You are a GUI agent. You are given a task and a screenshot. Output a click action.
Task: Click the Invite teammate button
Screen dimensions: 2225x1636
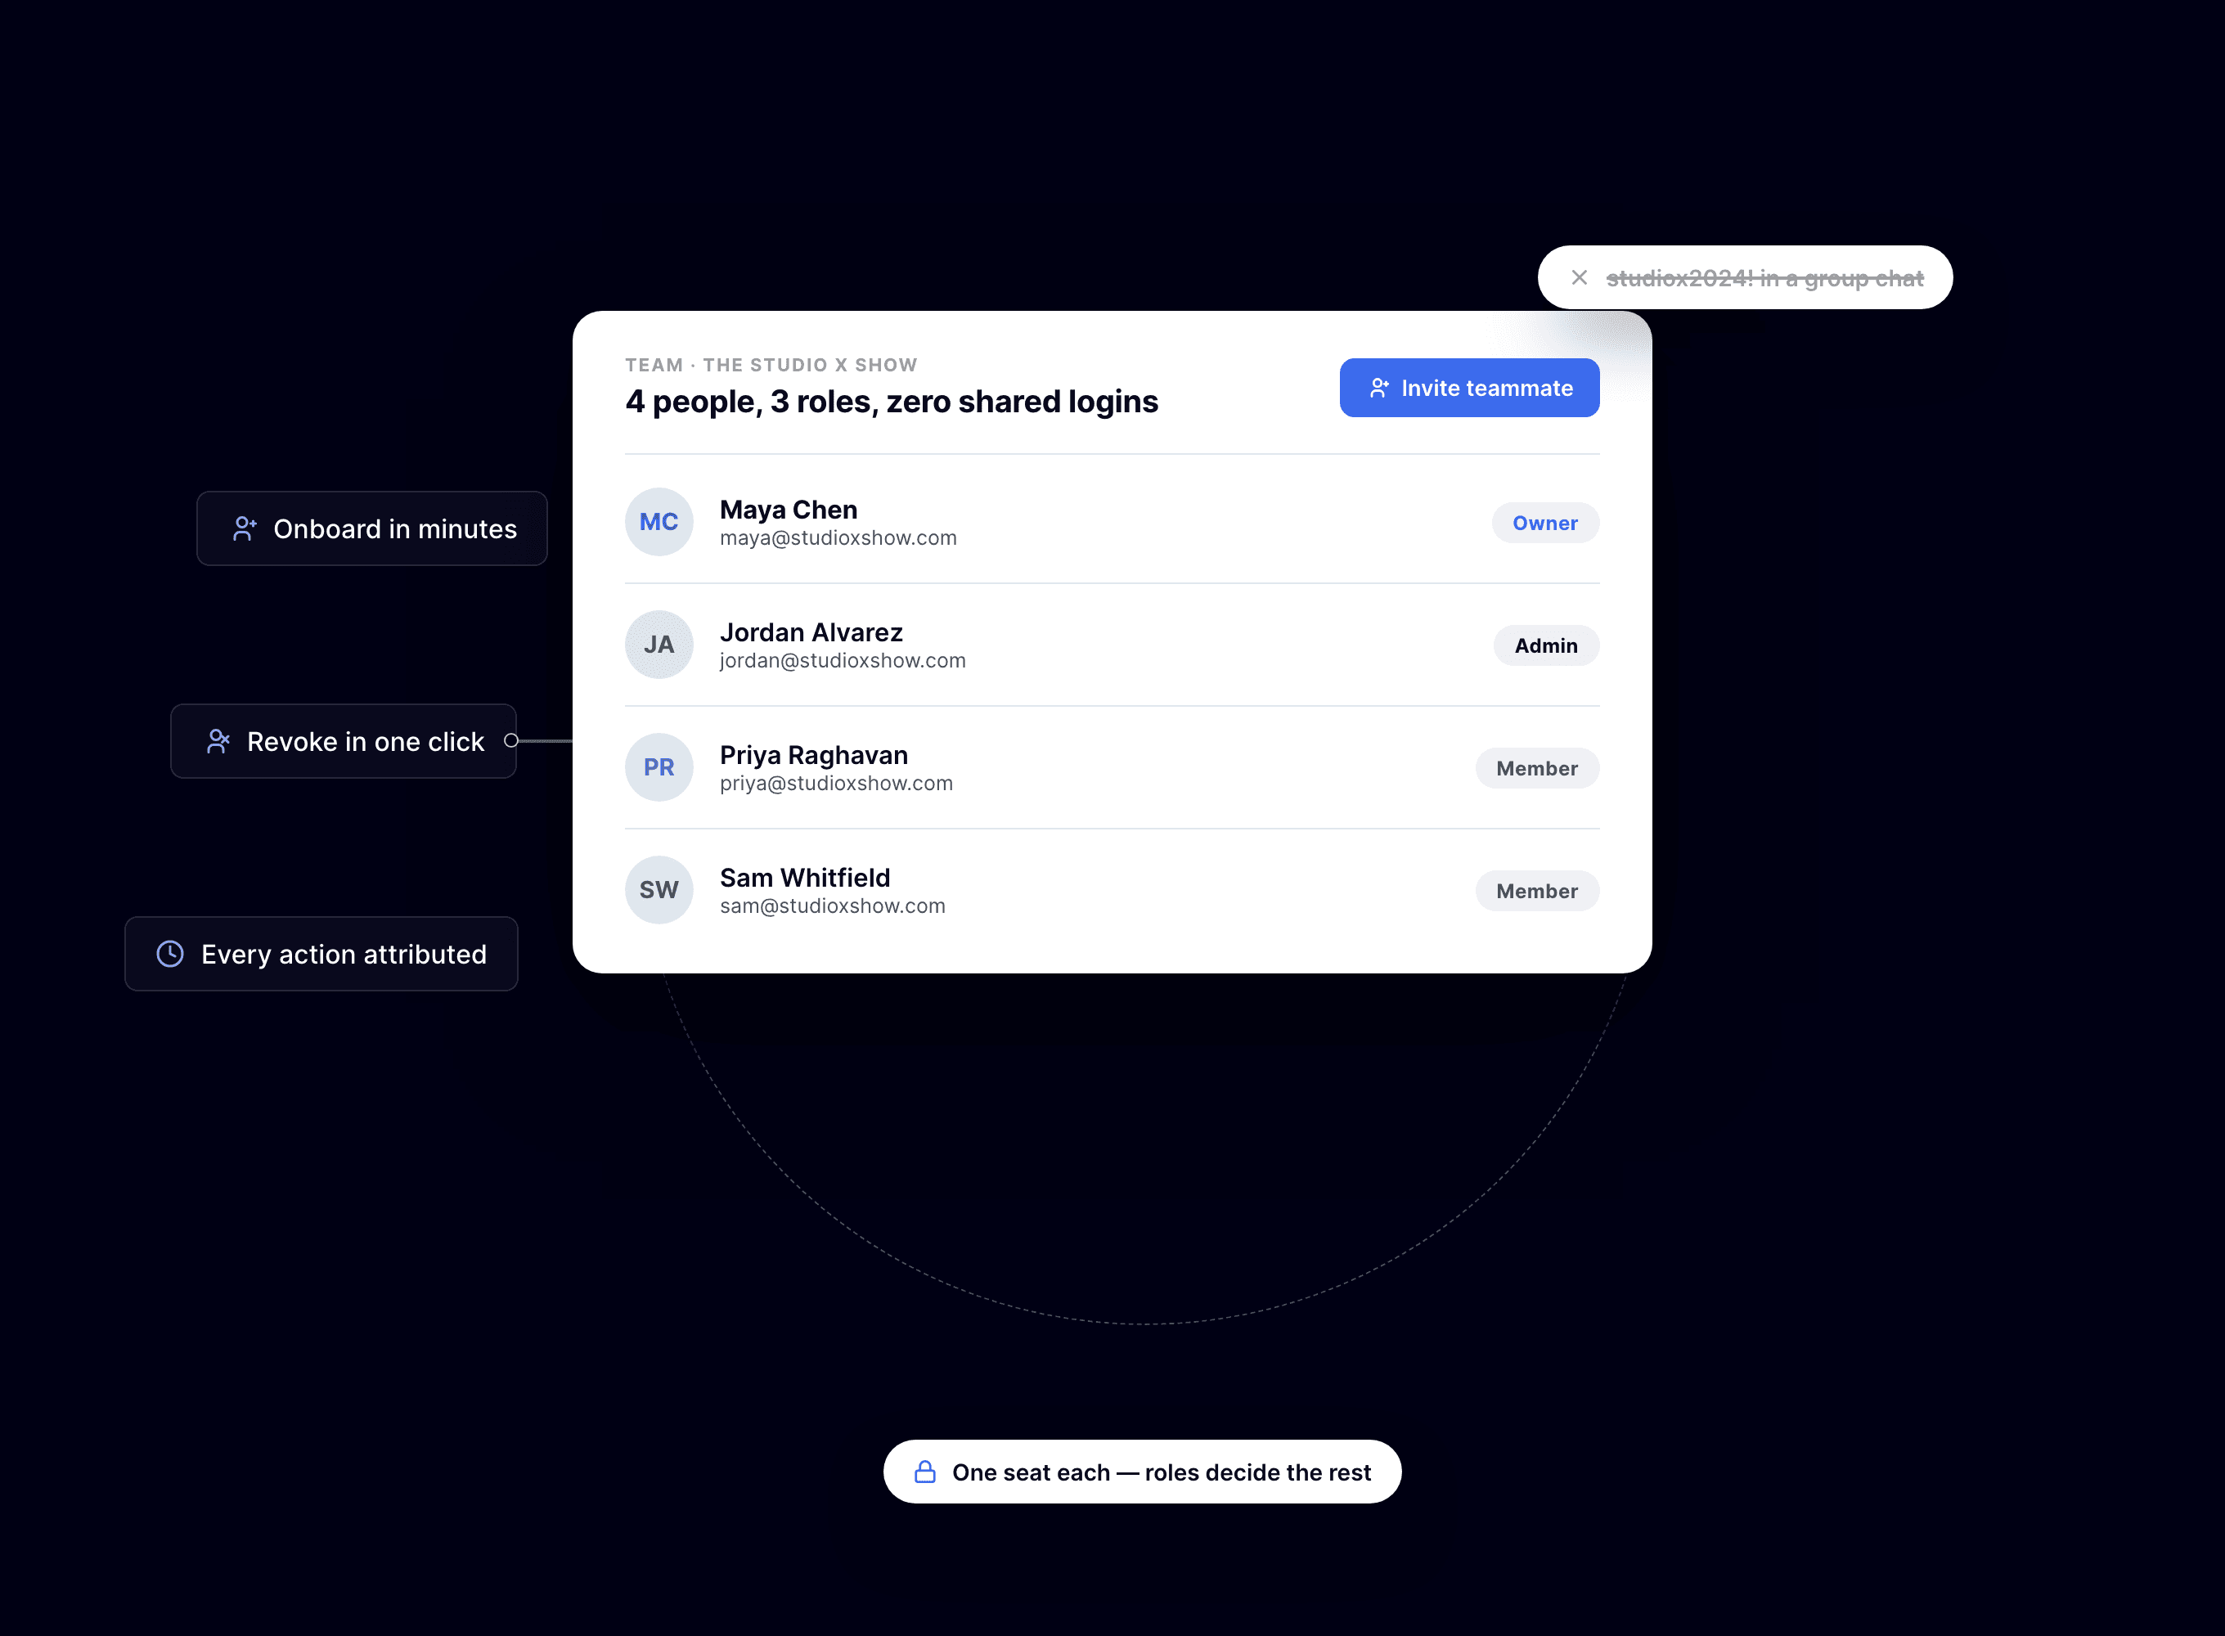tap(1468, 387)
